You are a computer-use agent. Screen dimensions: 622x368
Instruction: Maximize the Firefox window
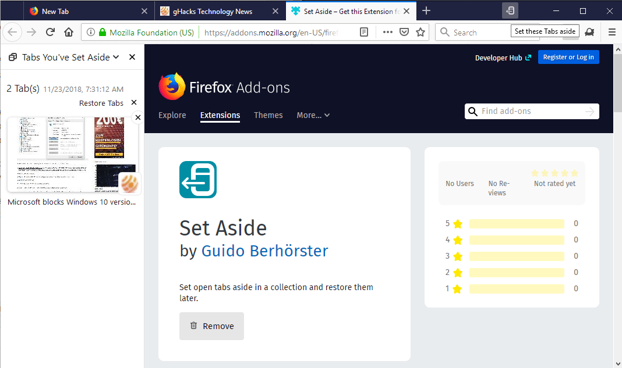(583, 11)
